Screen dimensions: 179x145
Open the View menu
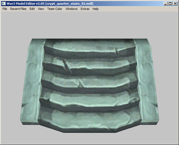point(41,9)
